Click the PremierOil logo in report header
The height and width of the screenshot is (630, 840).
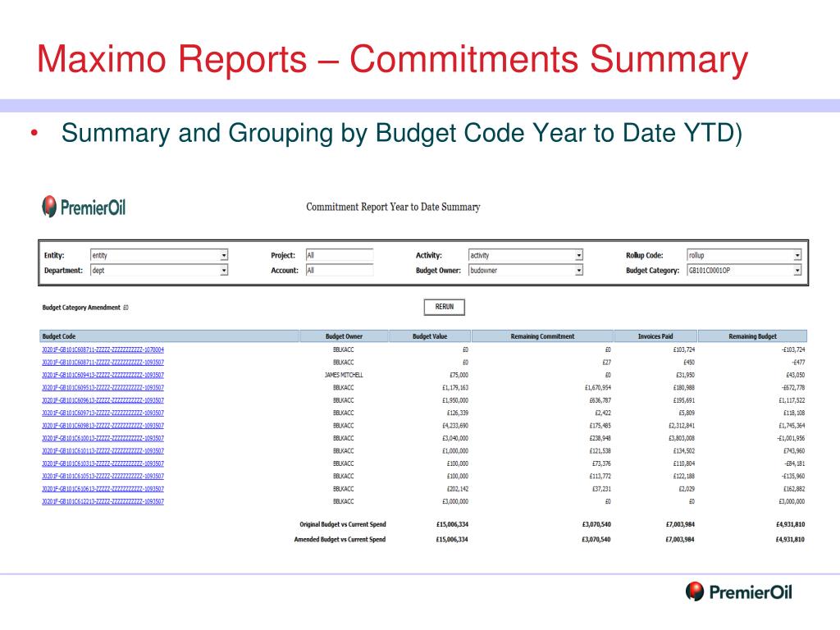(84, 207)
